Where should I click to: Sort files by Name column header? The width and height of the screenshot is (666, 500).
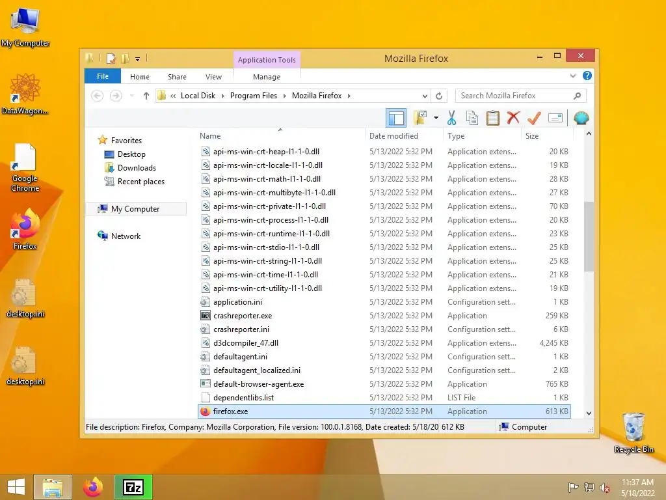coord(282,136)
